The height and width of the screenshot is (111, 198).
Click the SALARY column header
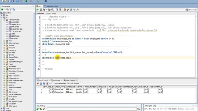[x=119, y=87]
